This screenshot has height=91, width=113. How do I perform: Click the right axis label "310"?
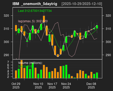coord(108,29)
